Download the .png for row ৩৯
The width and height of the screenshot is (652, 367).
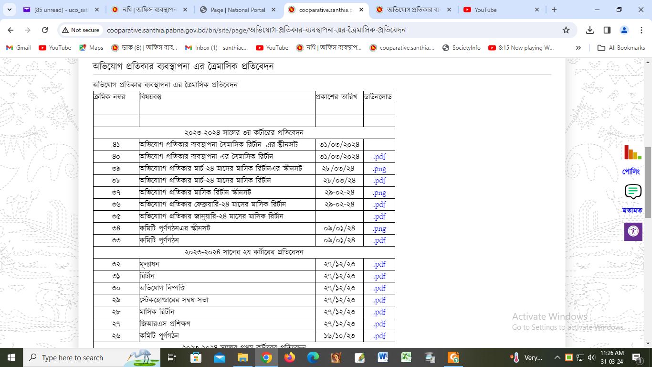tap(379, 169)
